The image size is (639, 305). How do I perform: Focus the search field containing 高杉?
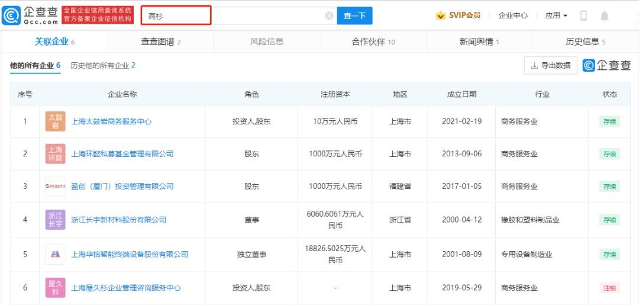tap(176, 16)
